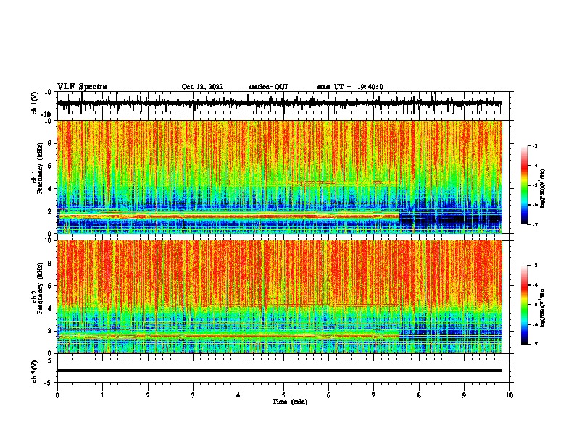
Task: Click the "6" kHz tick on ch.2 spectrogram axis
Action: [50, 286]
